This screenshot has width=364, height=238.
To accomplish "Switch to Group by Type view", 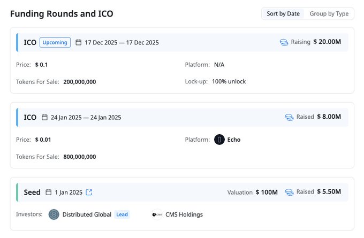I will tap(329, 13).
